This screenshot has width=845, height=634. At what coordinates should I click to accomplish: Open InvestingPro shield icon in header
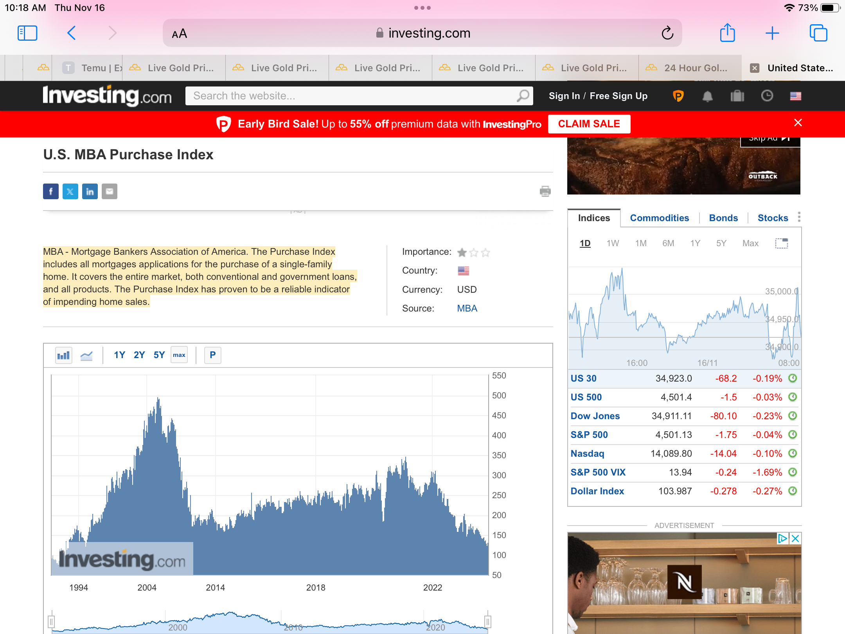(x=678, y=96)
